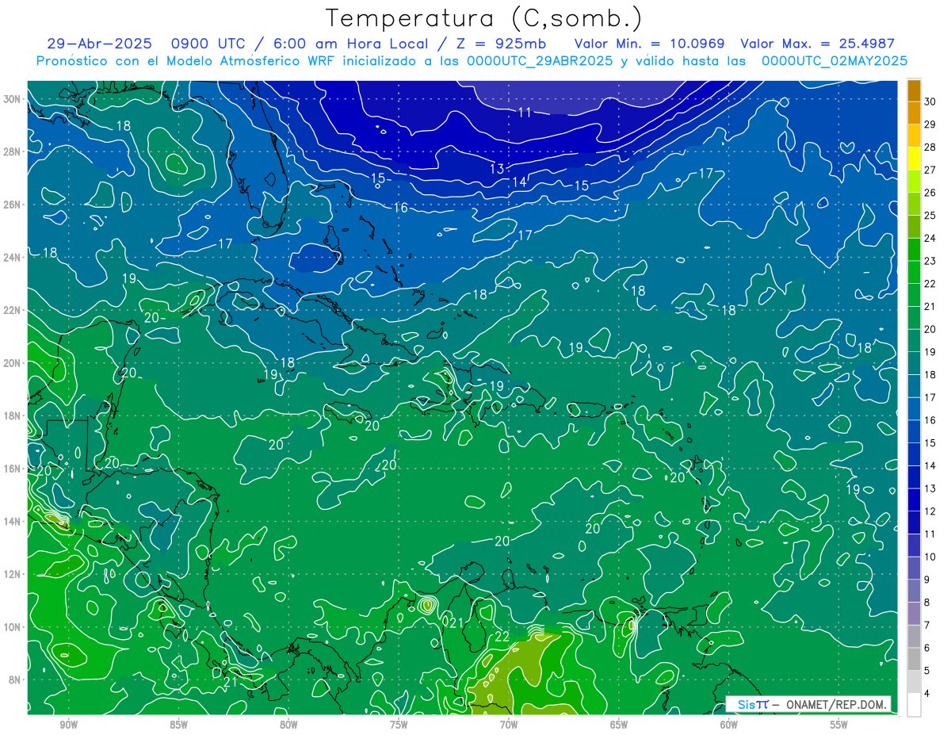The image size is (951, 735).
Task: Click 'Valor Max. = 25.4987' text
Action: tap(817, 44)
